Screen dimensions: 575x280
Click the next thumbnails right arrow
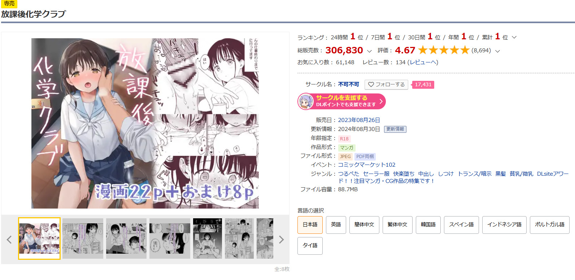click(x=282, y=239)
